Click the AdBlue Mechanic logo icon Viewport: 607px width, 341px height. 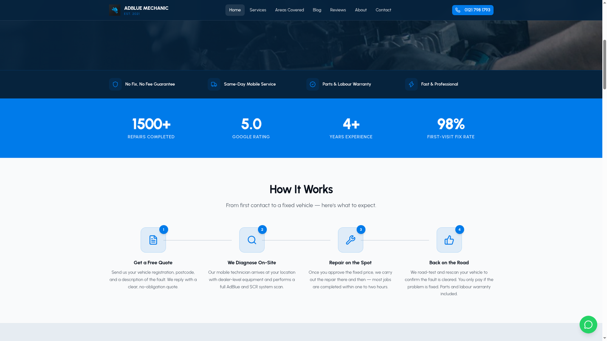[x=115, y=10]
